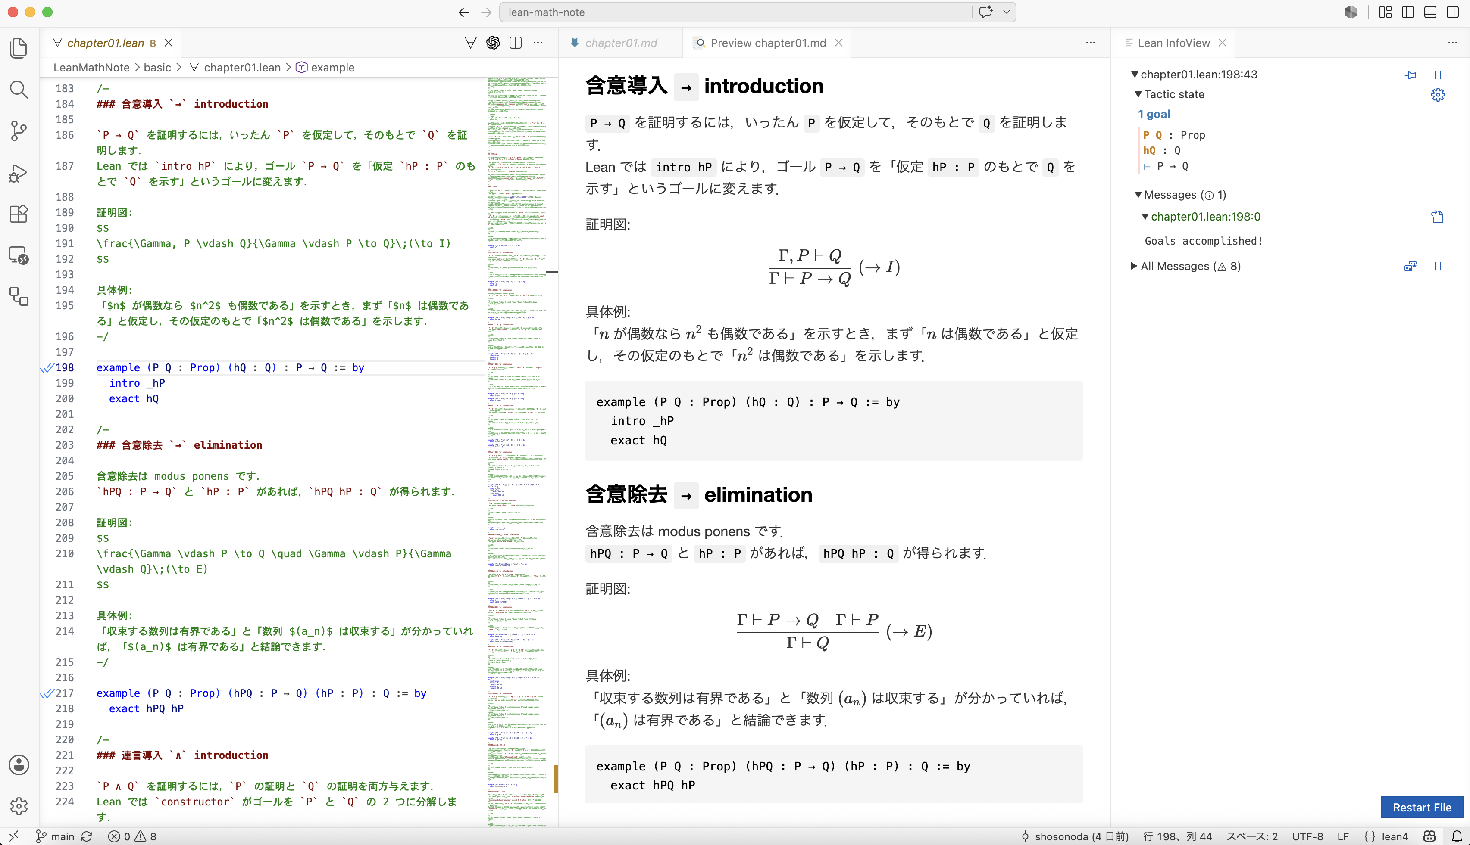Image resolution: width=1470 pixels, height=845 pixels.
Task: Pause updating of All Messages
Action: click(1438, 267)
